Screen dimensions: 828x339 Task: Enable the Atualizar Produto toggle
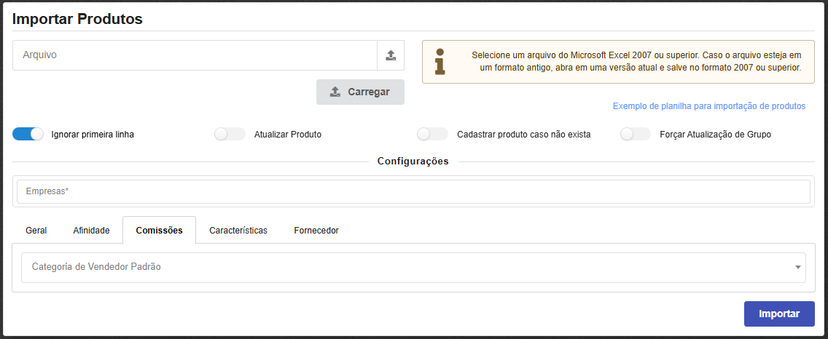(x=230, y=134)
